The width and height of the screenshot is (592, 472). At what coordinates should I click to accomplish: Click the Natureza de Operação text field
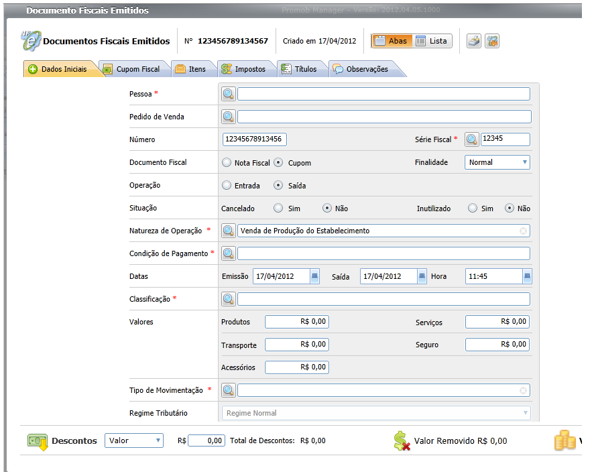[383, 231]
